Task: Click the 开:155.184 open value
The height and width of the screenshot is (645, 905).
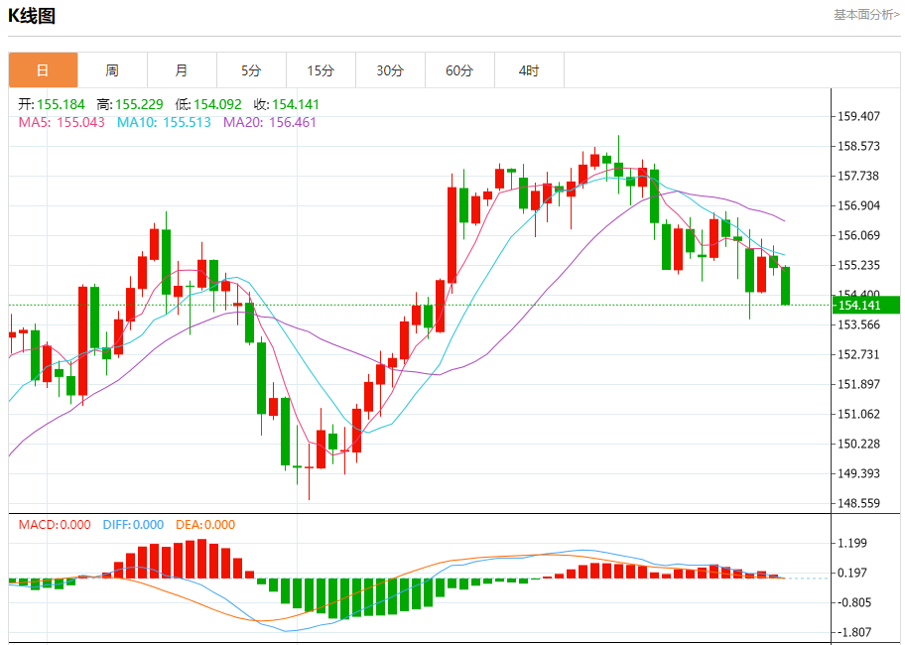Action: 52,104
